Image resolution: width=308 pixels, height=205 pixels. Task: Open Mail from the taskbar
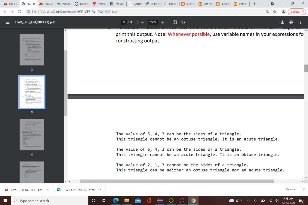138,201
